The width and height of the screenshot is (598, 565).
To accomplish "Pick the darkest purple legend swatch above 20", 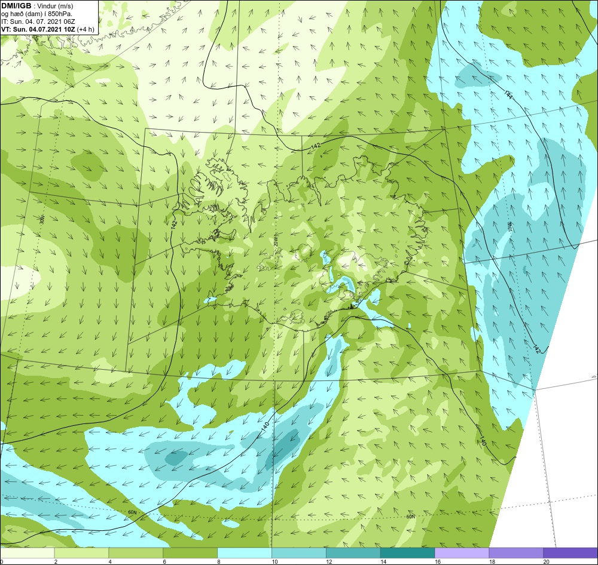I will pos(570,552).
